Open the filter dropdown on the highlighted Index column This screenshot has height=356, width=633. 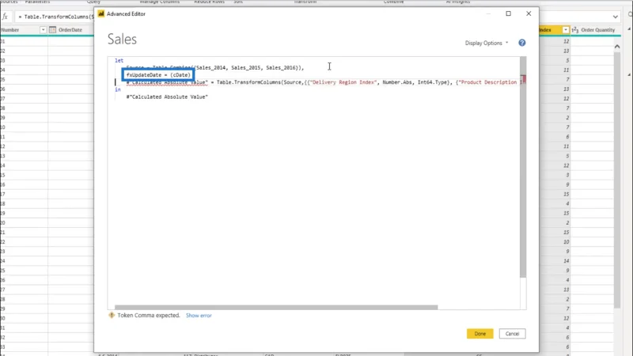point(565,30)
